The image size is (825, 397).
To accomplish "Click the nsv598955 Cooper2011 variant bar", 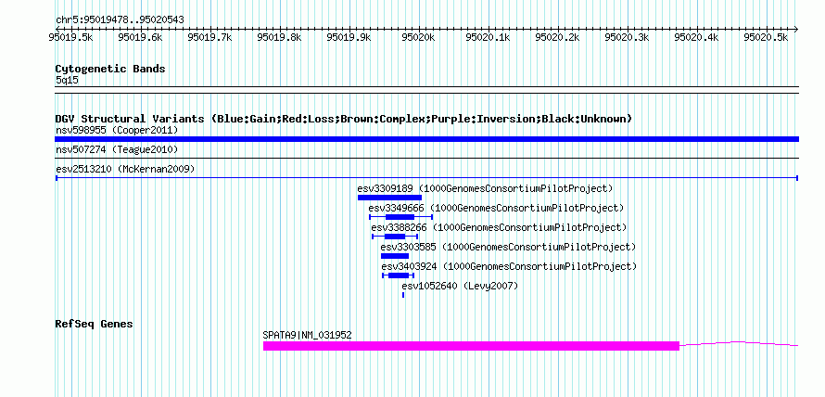I will [x=426, y=139].
